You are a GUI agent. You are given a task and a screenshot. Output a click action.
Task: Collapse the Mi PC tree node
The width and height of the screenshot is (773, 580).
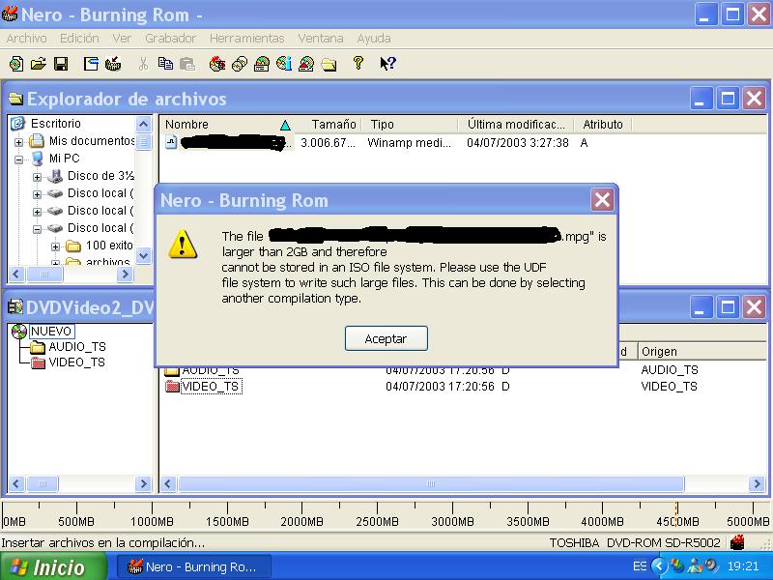coord(18,159)
